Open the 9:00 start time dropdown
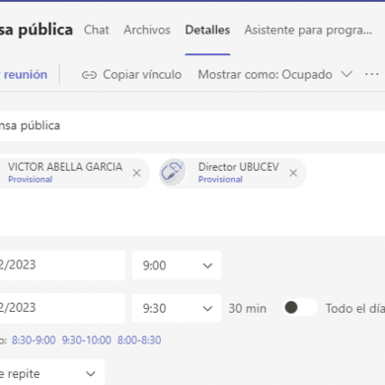The width and height of the screenshot is (385, 385). [177, 266]
